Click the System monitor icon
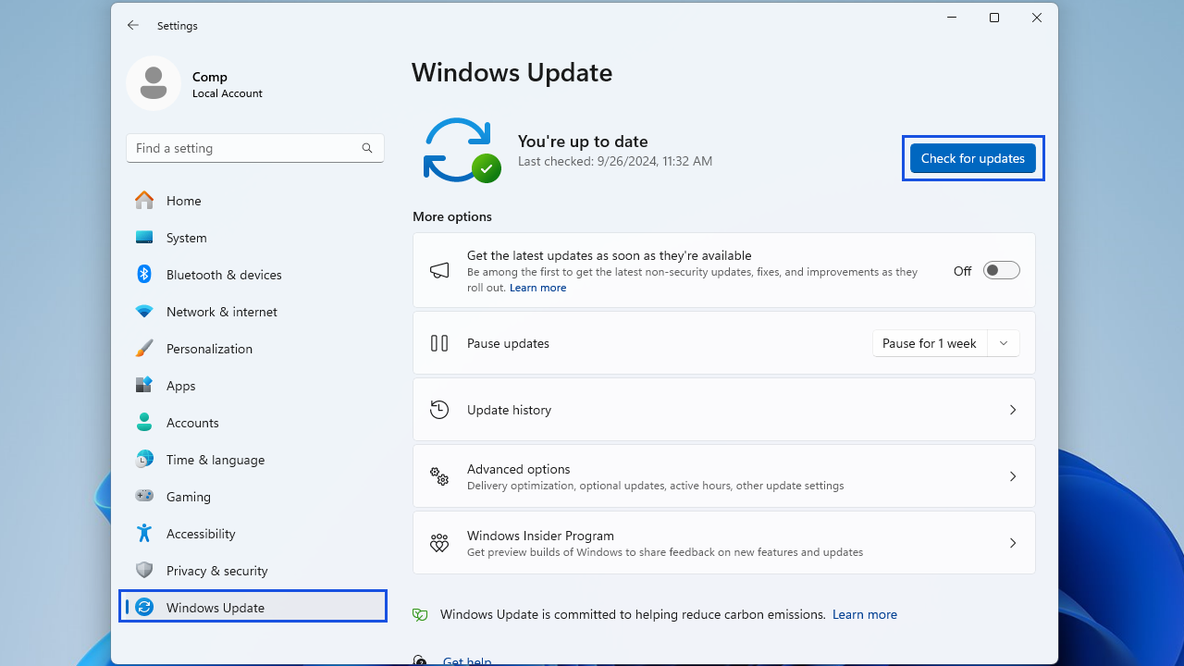The image size is (1184, 666). 144,238
